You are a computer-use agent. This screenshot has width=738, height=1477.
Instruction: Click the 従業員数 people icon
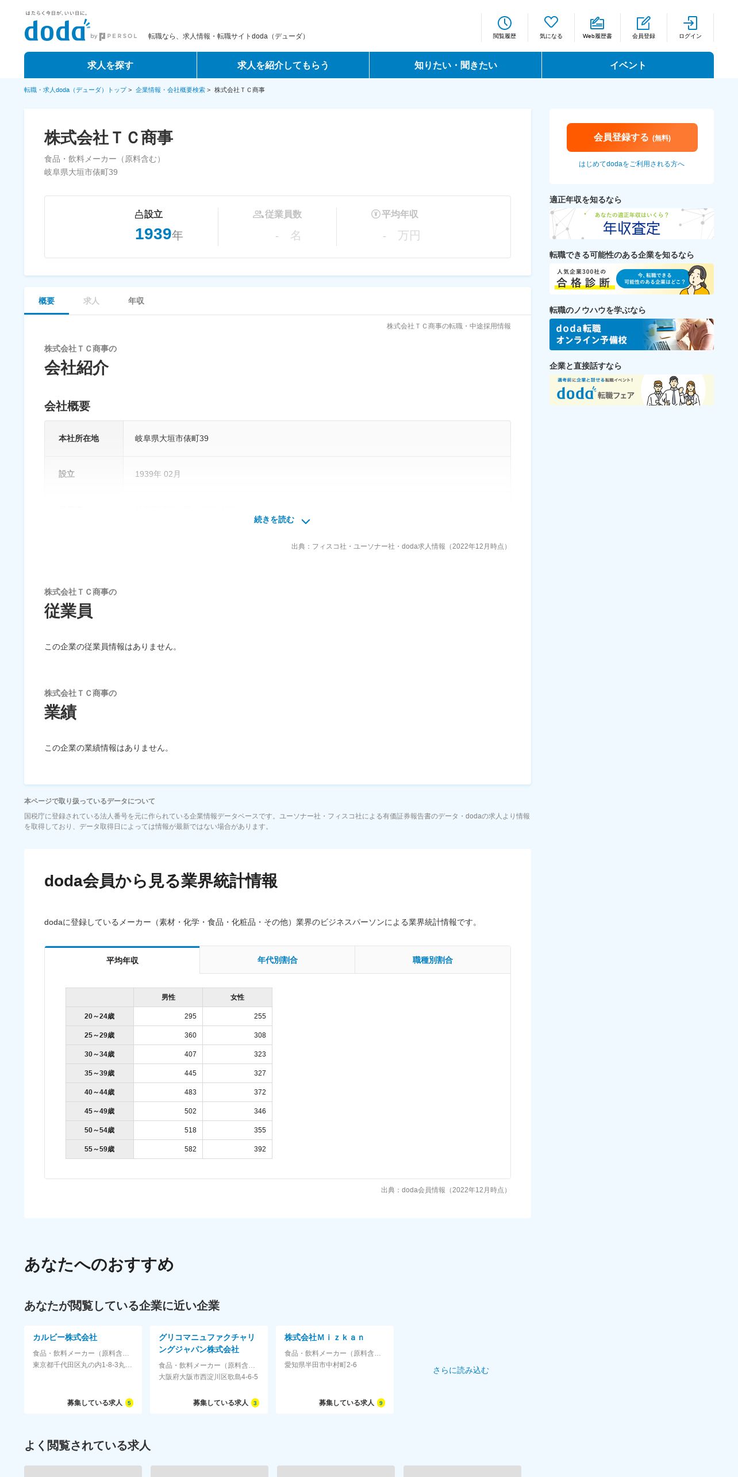tap(258, 215)
